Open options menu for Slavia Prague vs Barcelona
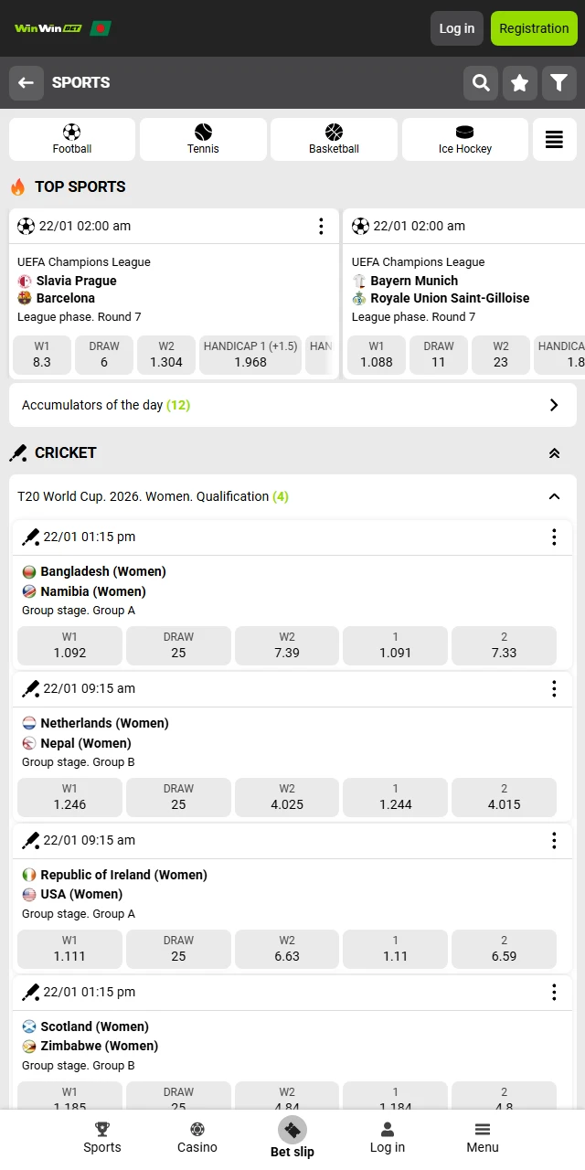This screenshot has height=1170, width=585. 321,226
